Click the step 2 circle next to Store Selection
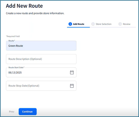The width and height of the screenshot is (139, 117). tap(93, 24)
